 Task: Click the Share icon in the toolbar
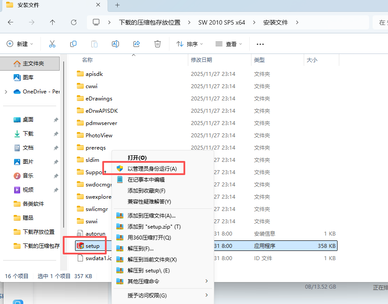coord(137,44)
